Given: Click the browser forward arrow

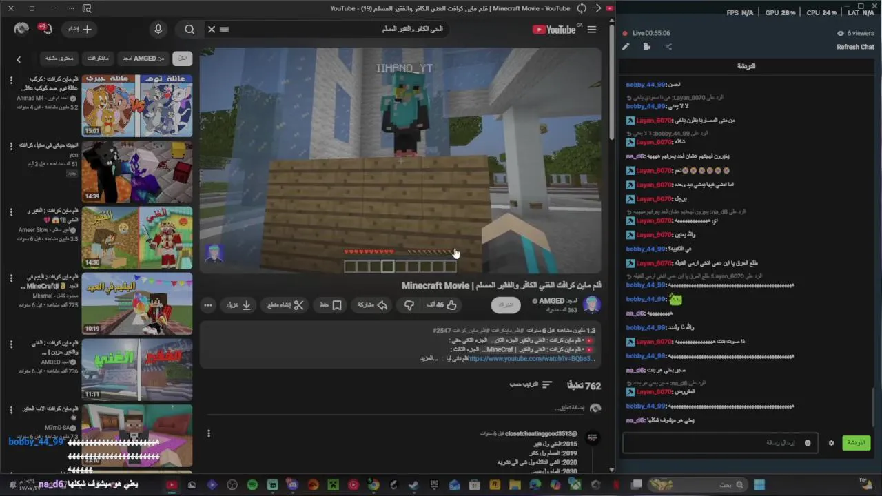Looking at the screenshot, I should tap(597, 8).
